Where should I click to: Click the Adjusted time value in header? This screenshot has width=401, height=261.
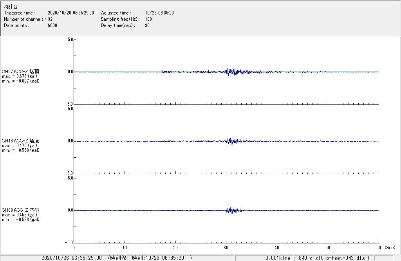(x=159, y=13)
